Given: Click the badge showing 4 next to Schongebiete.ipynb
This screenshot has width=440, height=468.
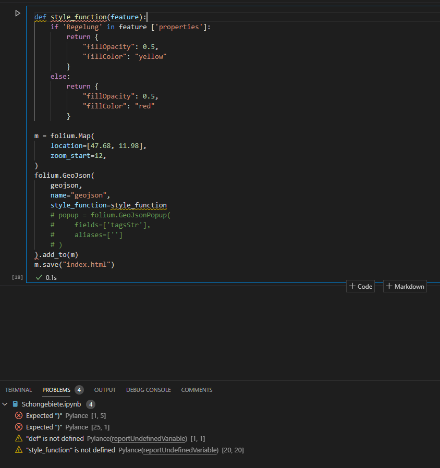Looking at the screenshot, I should pos(91,404).
